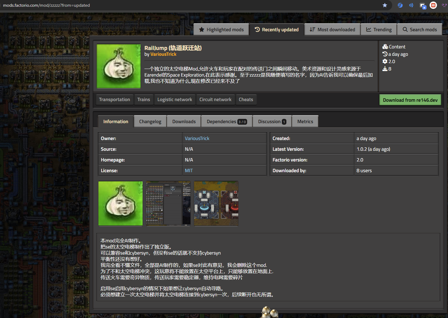Open author VariousTrick link under the title
Image resolution: width=448 pixels, height=318 pixels.
pos(163,54)
